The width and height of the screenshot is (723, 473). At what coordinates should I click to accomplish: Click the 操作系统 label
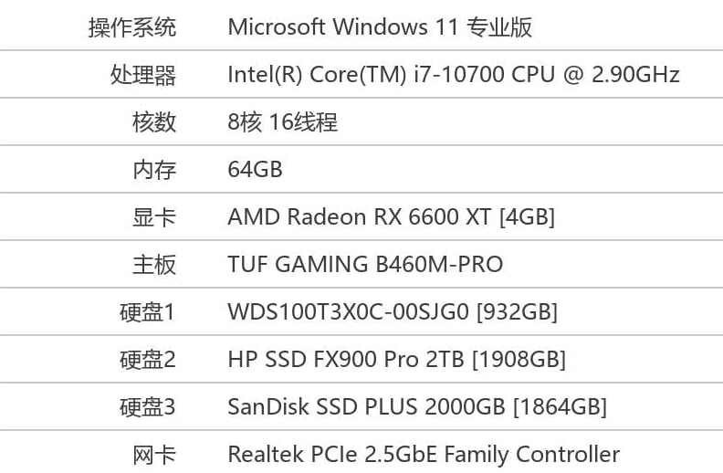[x=132, y=27]
